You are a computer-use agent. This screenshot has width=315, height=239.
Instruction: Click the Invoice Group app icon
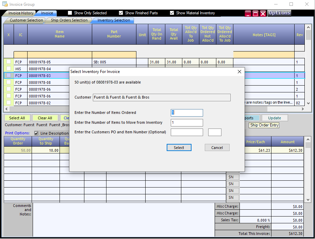pyautogui.click(x=5, y=4)
